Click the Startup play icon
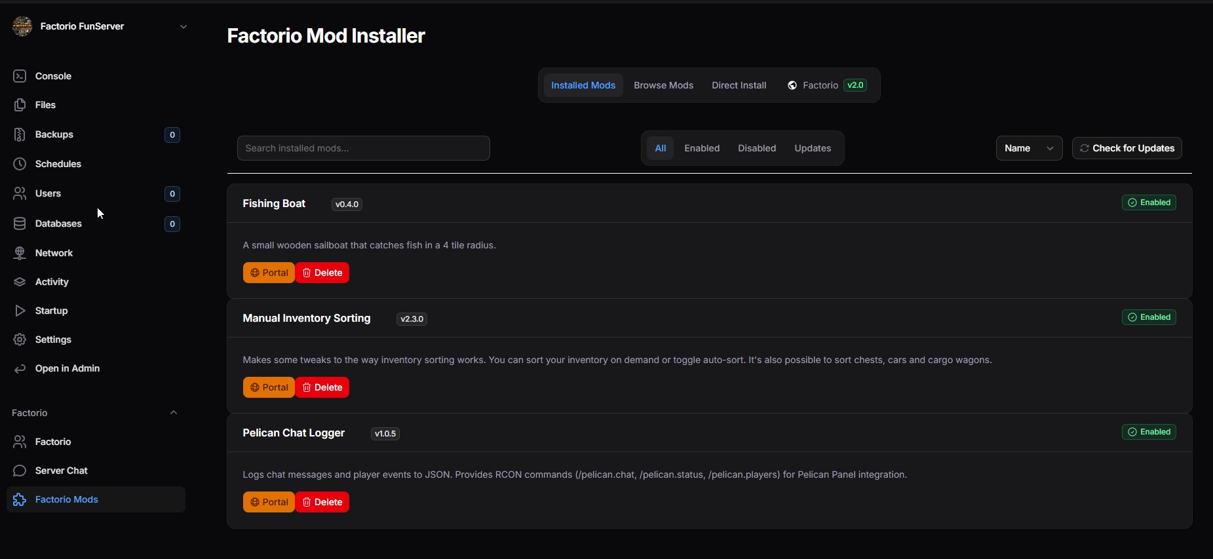 pyautogui.click(x=20, y=311)
